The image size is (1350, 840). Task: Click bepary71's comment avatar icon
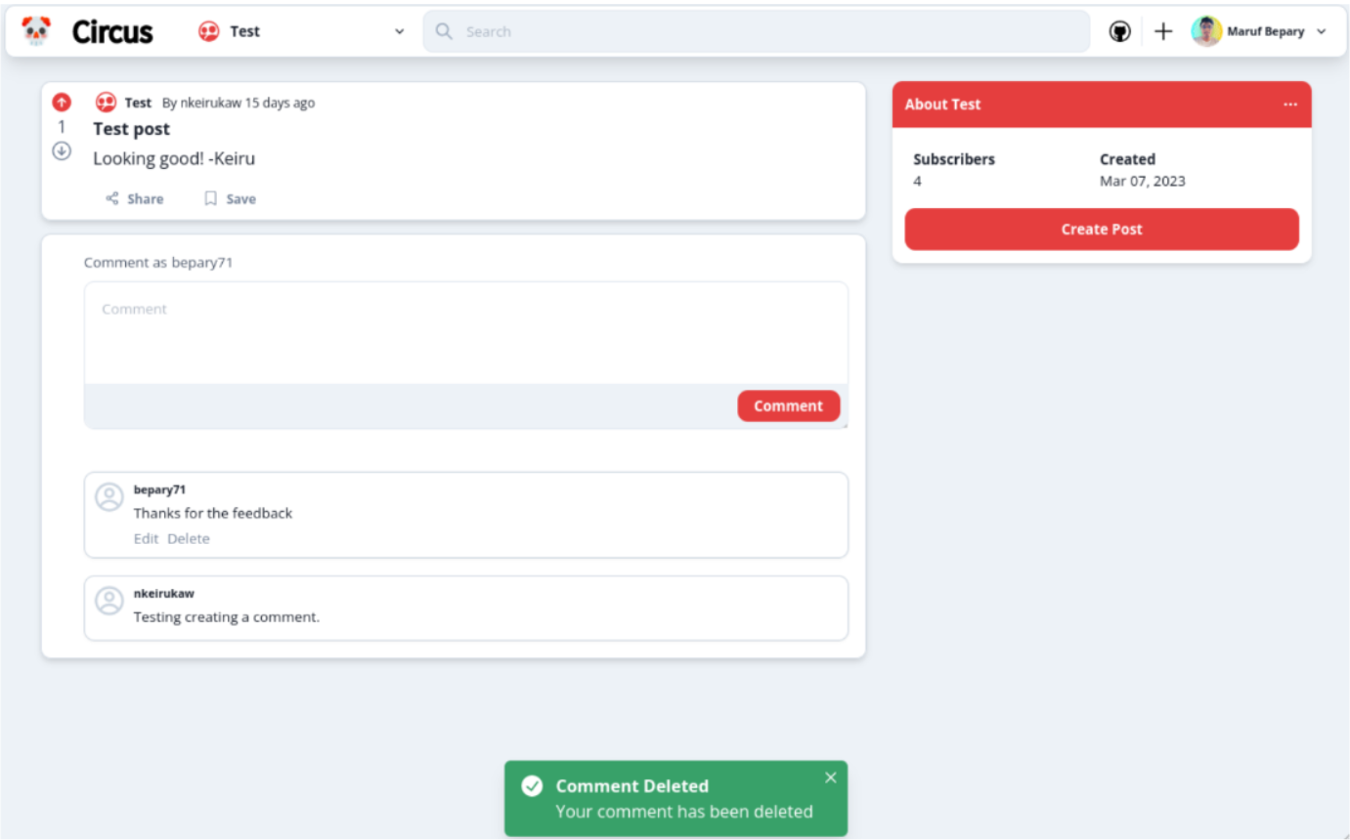109,497
